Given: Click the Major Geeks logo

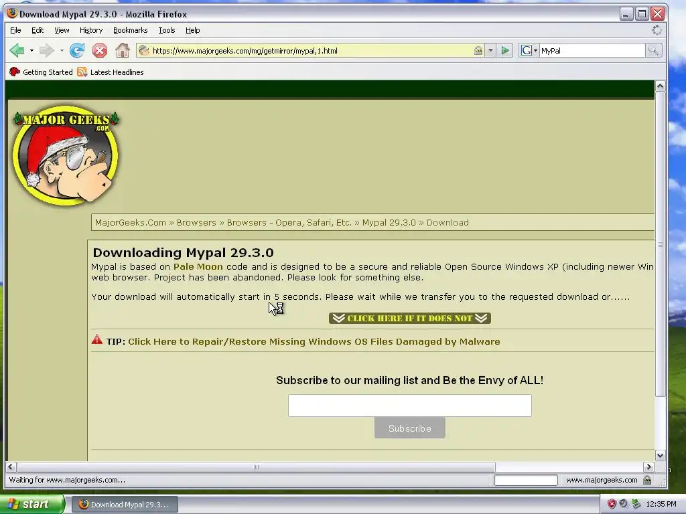Looking at the screenshot, I should 66,155.
